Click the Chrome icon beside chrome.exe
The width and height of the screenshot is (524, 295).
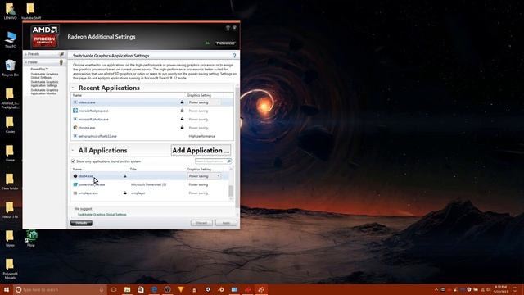pos(75,128)
